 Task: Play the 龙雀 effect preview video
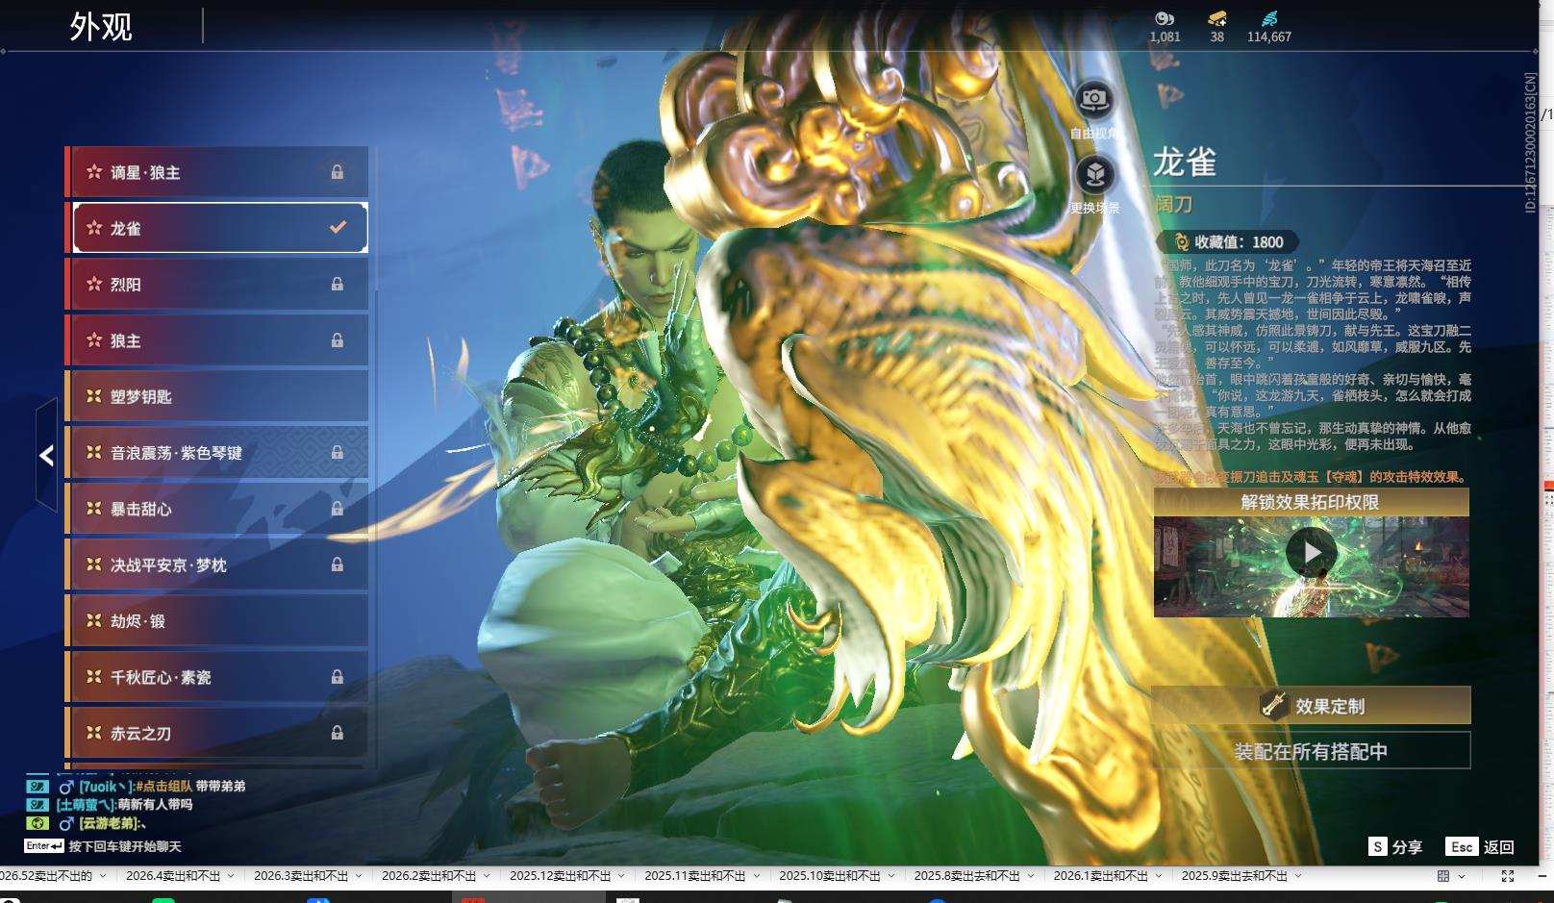(x=1312, y=553)
